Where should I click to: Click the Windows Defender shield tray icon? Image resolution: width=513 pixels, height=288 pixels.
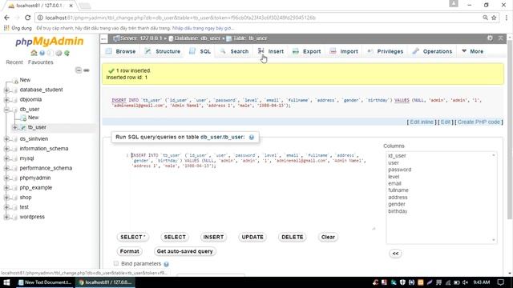pyautogui.click(x=402, y=282)
